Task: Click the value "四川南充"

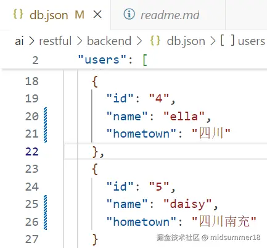Action: click(x=224, y=221)
